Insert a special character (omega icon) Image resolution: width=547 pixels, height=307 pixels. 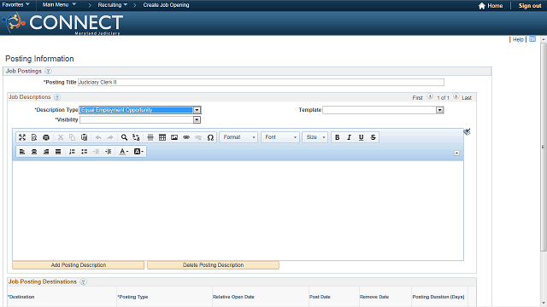click(x=210, y=137)
